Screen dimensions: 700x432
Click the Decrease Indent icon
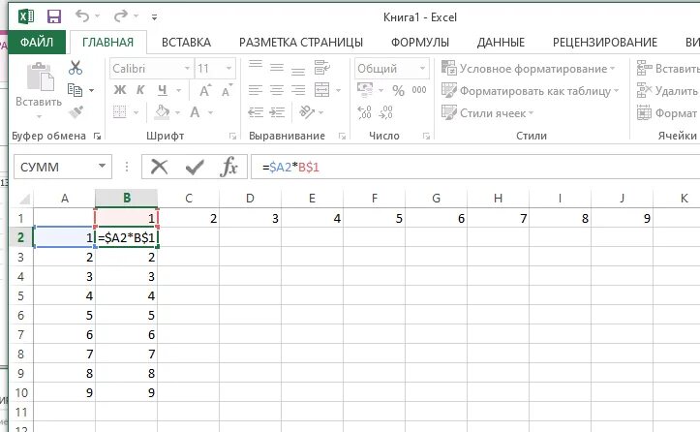256,111
